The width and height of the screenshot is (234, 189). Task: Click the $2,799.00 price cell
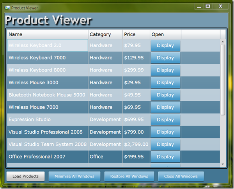coord(136,144)
